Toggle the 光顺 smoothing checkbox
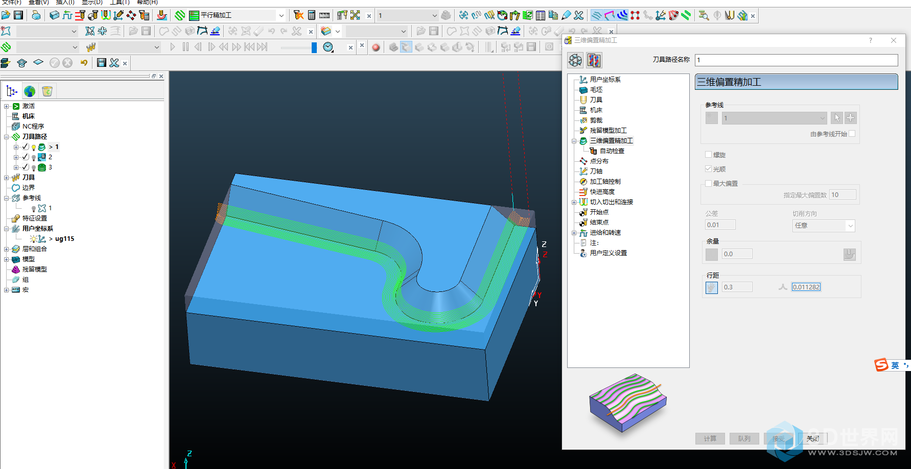 708,168
